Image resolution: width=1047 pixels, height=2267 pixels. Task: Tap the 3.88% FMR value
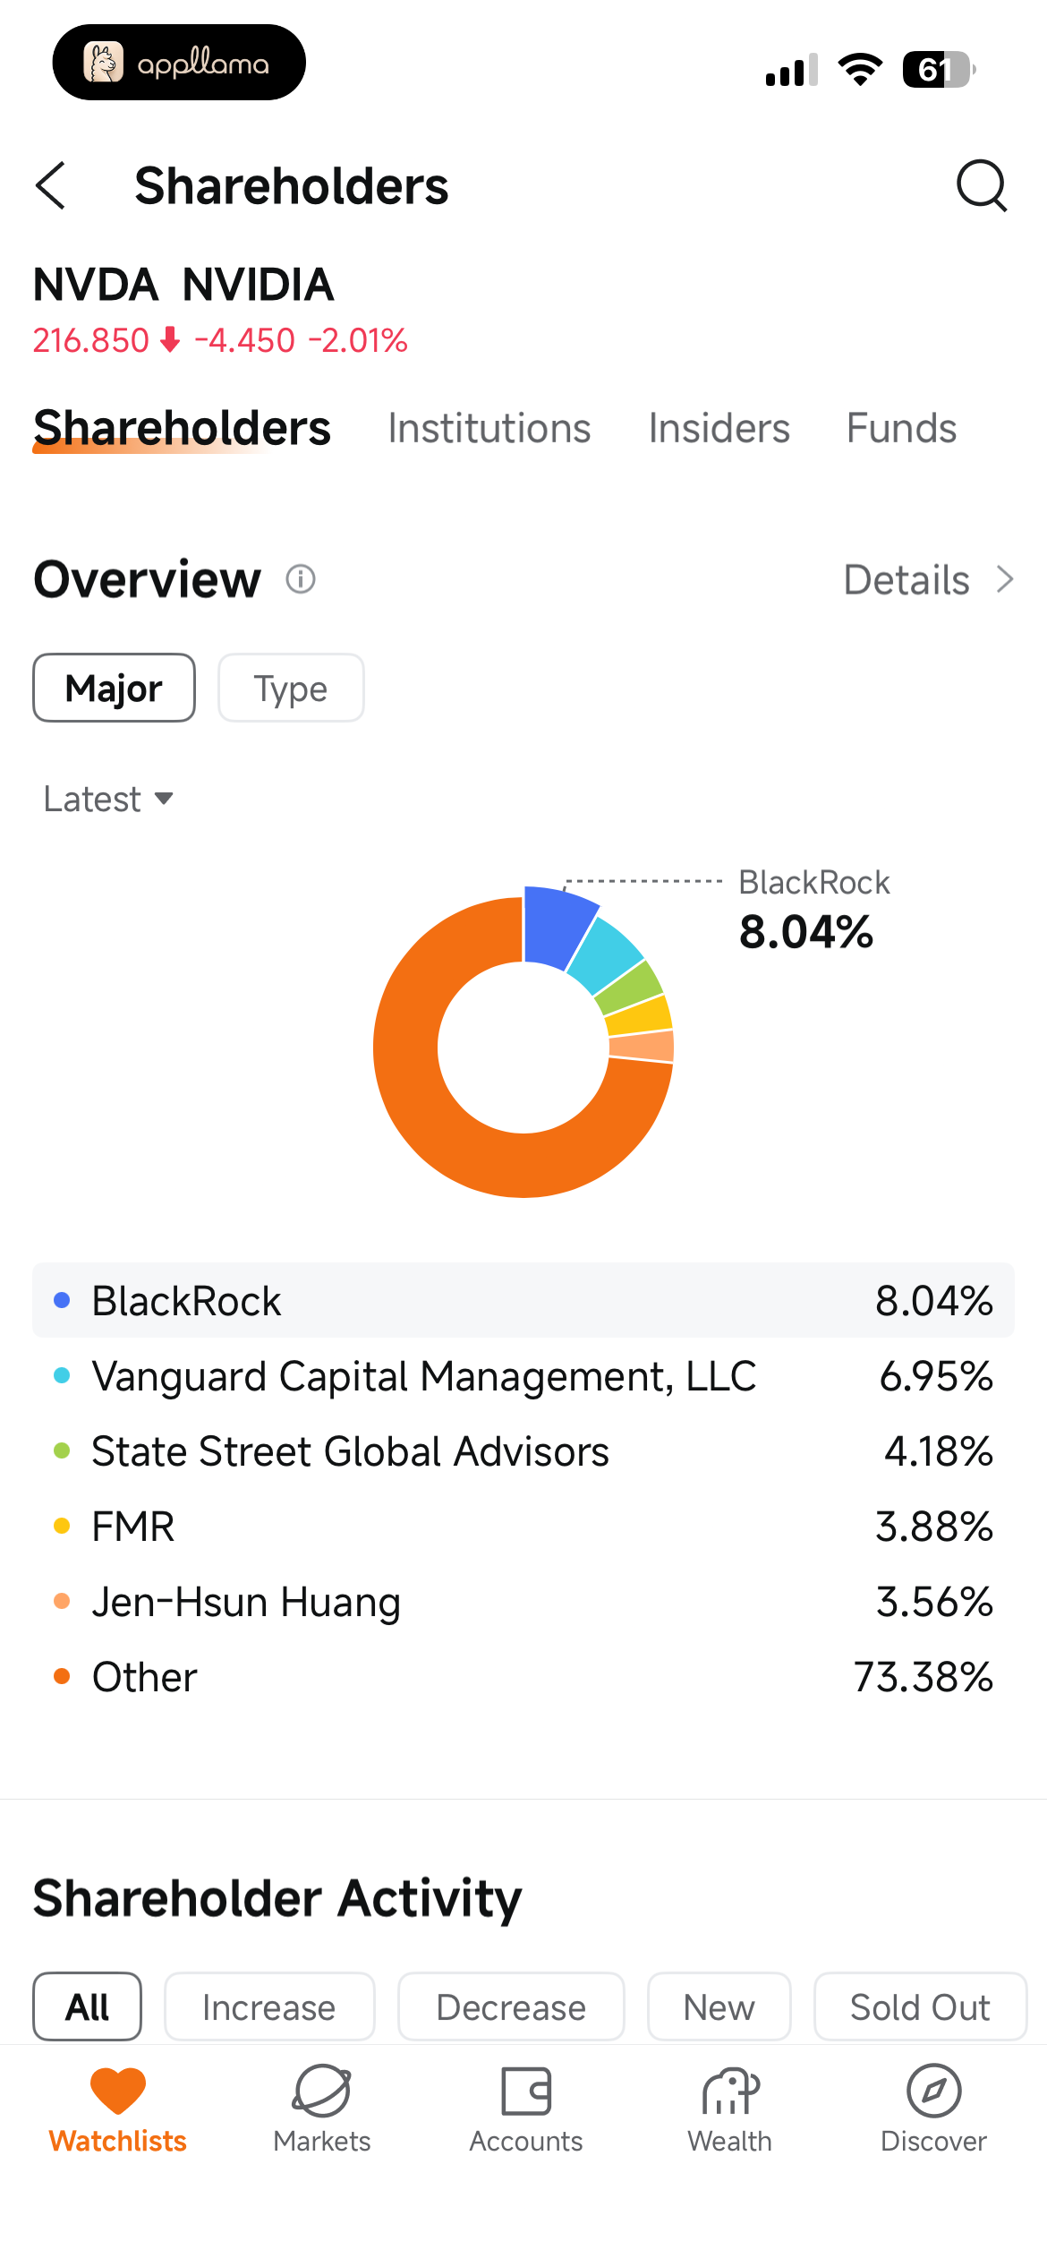[934, 1526]
